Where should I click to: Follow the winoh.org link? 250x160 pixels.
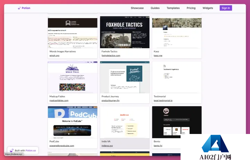(x=55, y=56)
